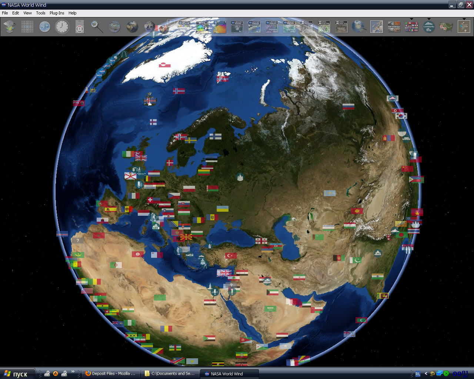The width and height of the screenshot is (474, 379).
Task: Enable the USGS Urban Area layer
Action: click(x=341, y=27)
